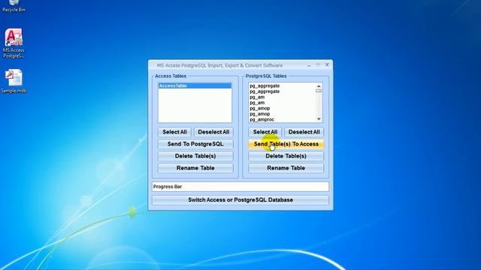
Task: Open the MS Access PostgreSQL desktop shortcut
Action: (x=14, y=43)
